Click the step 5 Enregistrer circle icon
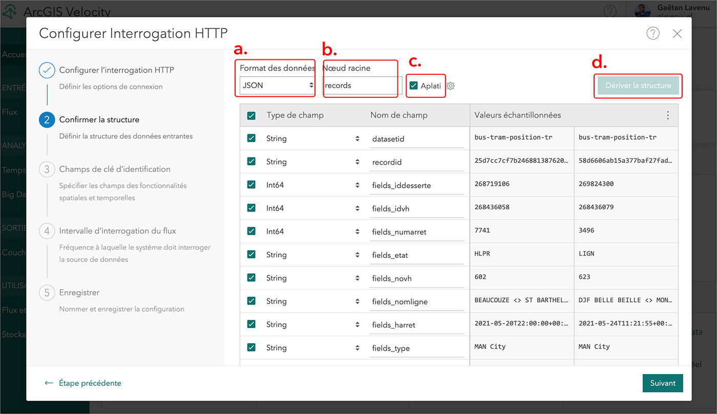This screenshot has width=717, height=414. click(47, 293)
